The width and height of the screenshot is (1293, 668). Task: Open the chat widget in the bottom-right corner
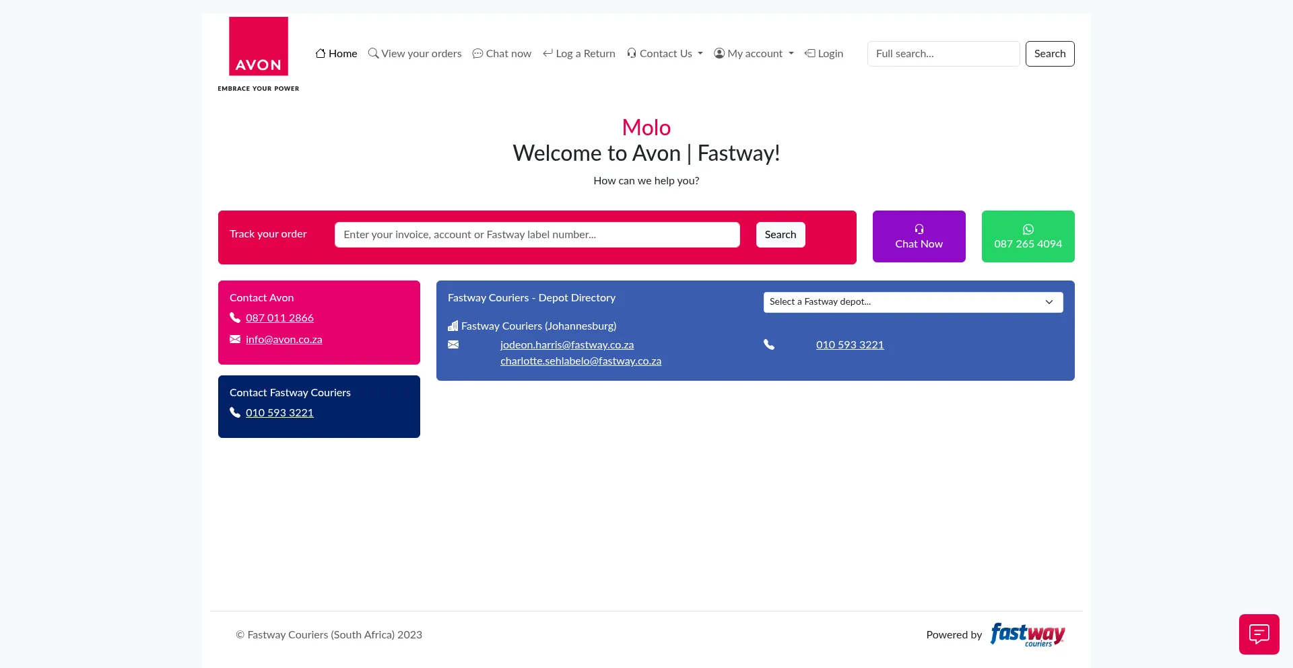(x=1259, y=634)
